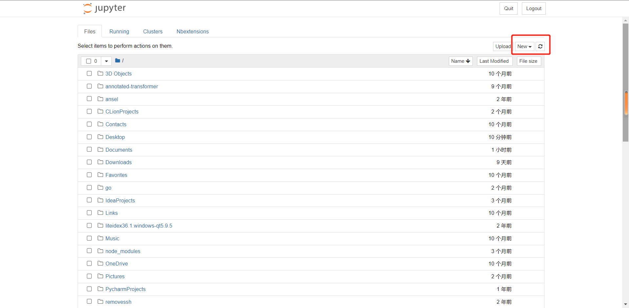The image size is (629, 308).
Task: Expand the selection type dropdown arrow
Action: (106, 61)
